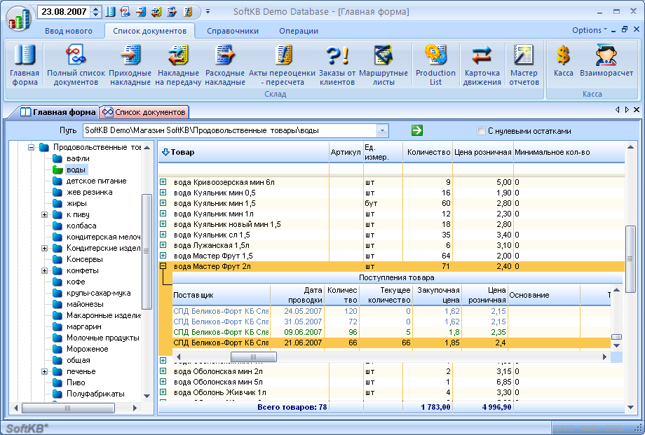
Task: Expand the печенье tree node
Action: click(44, 372)
